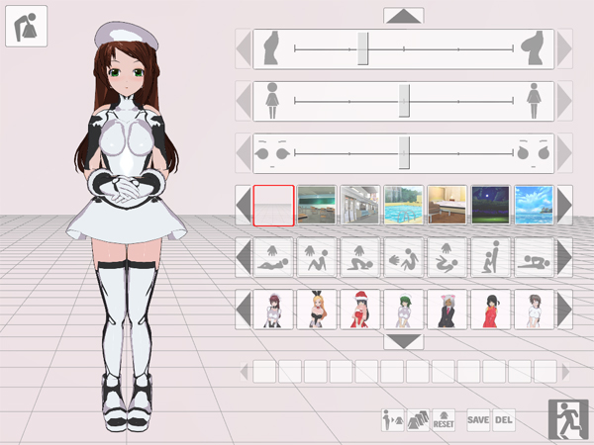Click the bowing figure pose icon
594x445 pixels.
(x=26, y=26)
